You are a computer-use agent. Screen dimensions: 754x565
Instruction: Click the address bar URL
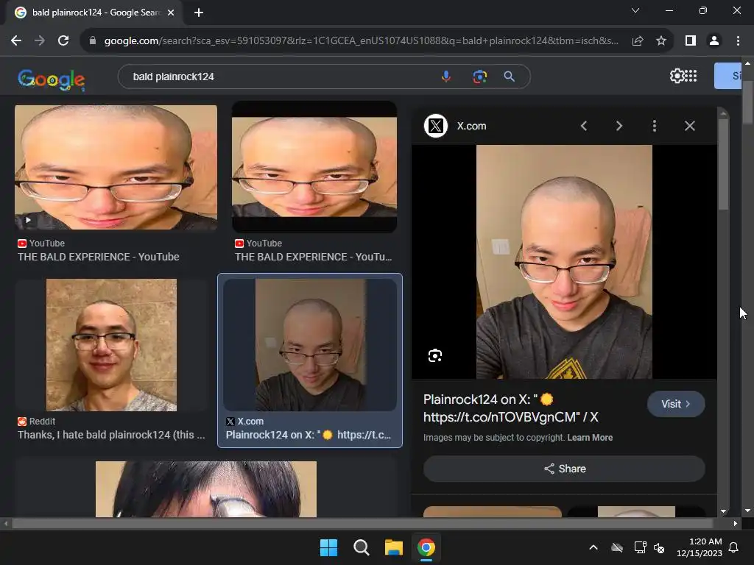tap(361, 41)
